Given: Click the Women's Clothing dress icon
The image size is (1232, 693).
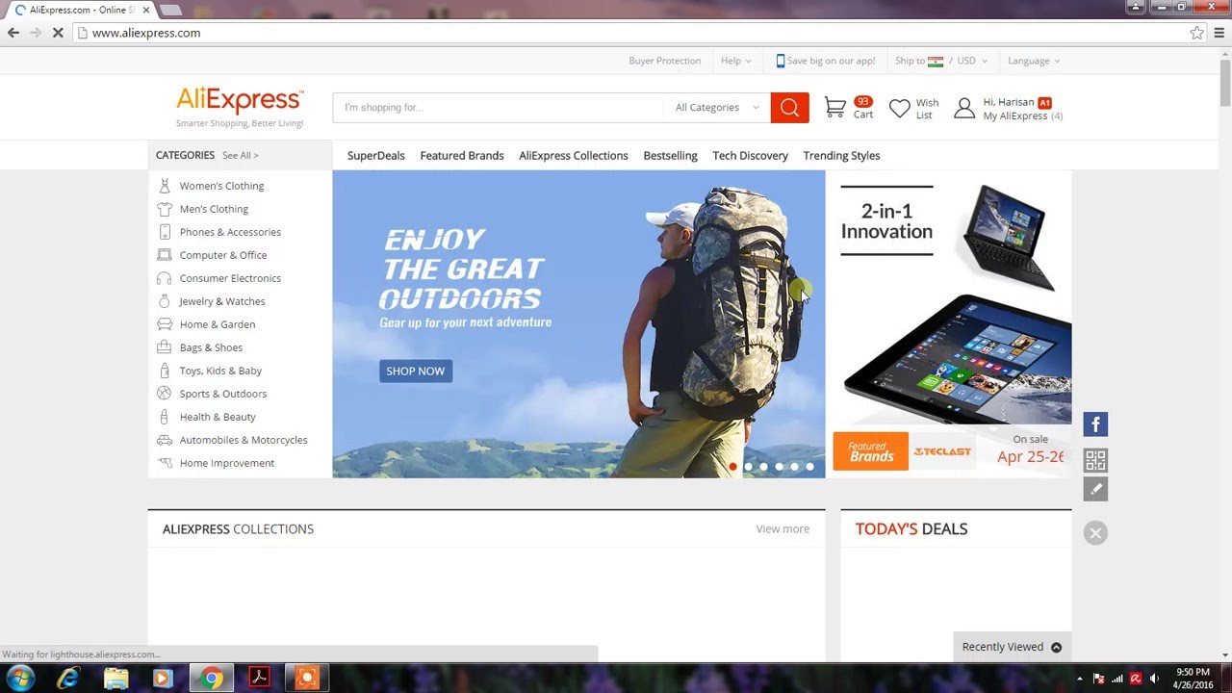Looking at the screenshot, I should click(x=165, y=186).
